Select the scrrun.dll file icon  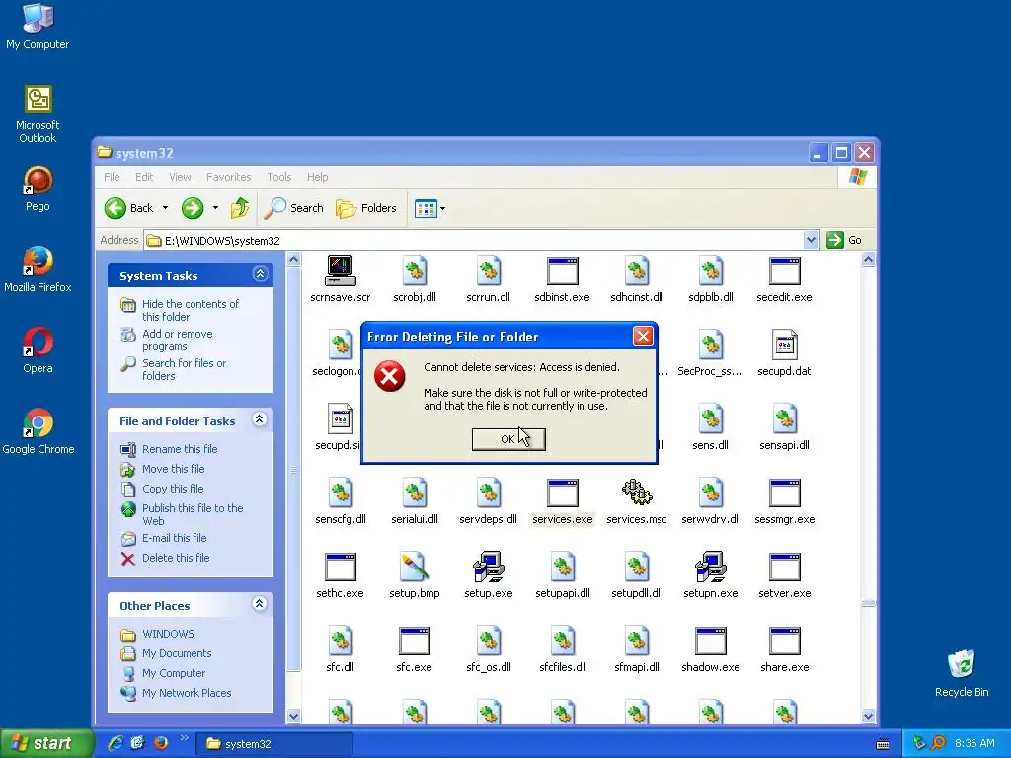pos(488,270)
